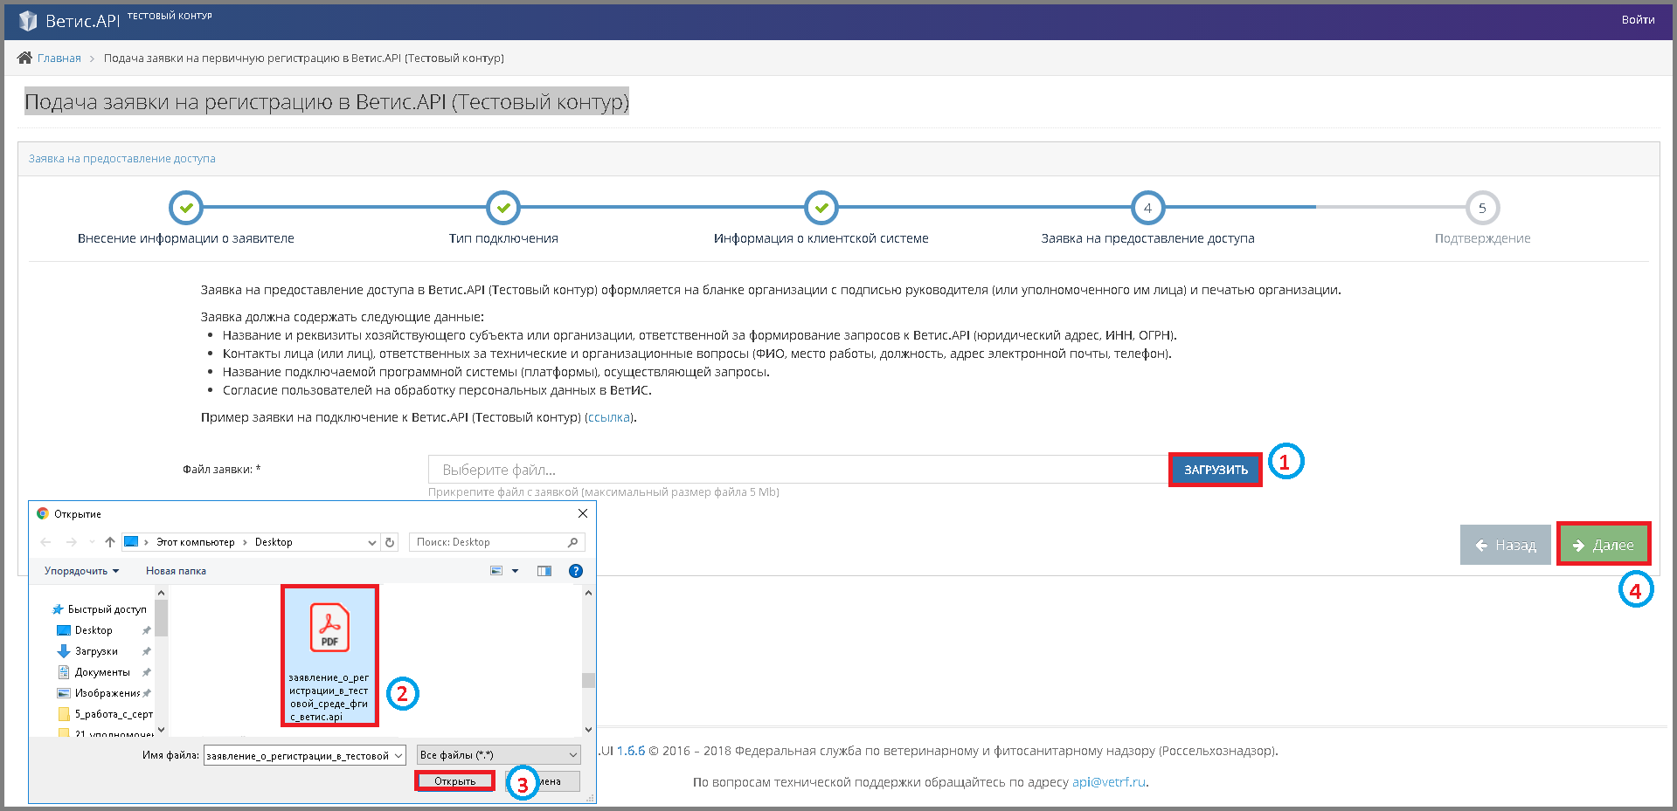This screenshot has height=811, width=1677.
Task: Click the Выберите файл input field
Action: click(798, 470)
